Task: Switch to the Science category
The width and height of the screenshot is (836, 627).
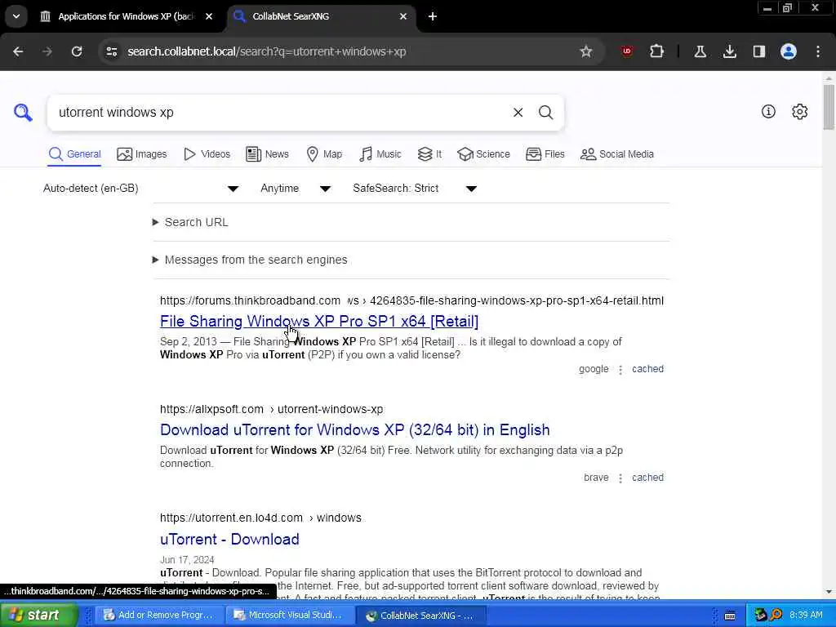Action: [x=483, y=154]
